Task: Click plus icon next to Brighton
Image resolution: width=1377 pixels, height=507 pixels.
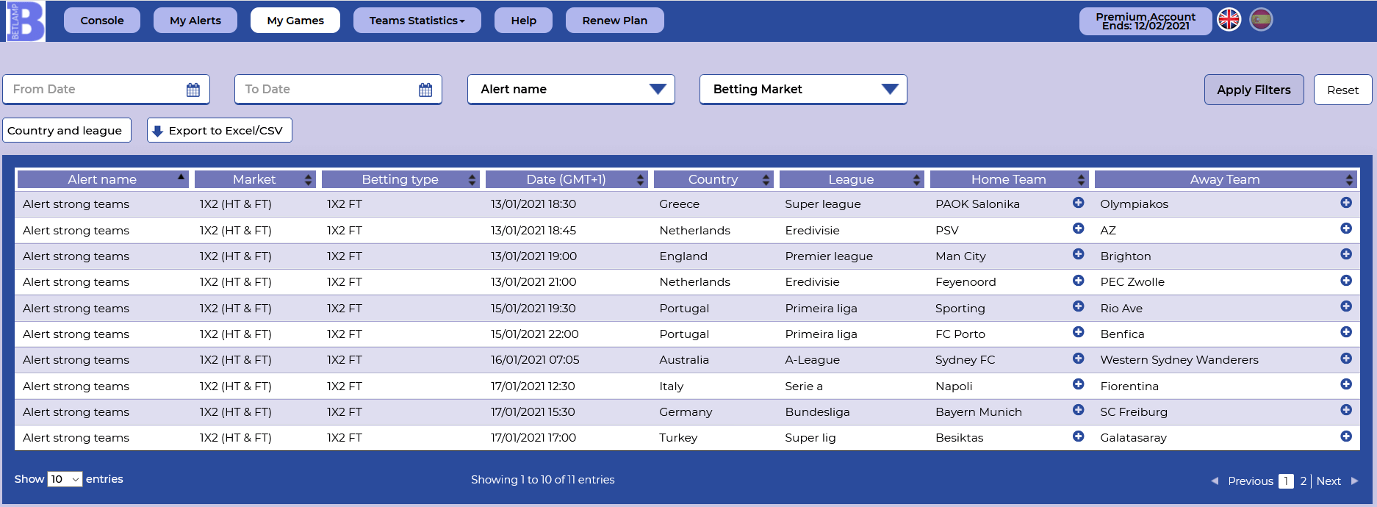Action: [1346, 254]
